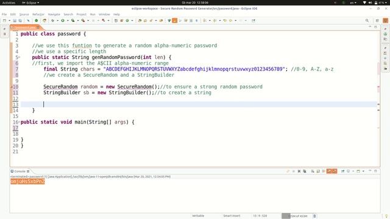This screenshot has height=219, width=390.
Task: Open the Display Selected Console icon
Action: [x=348, y=172]
